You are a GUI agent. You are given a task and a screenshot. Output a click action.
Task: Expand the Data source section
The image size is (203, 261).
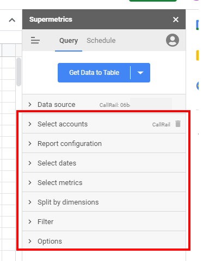coord(104,105)
